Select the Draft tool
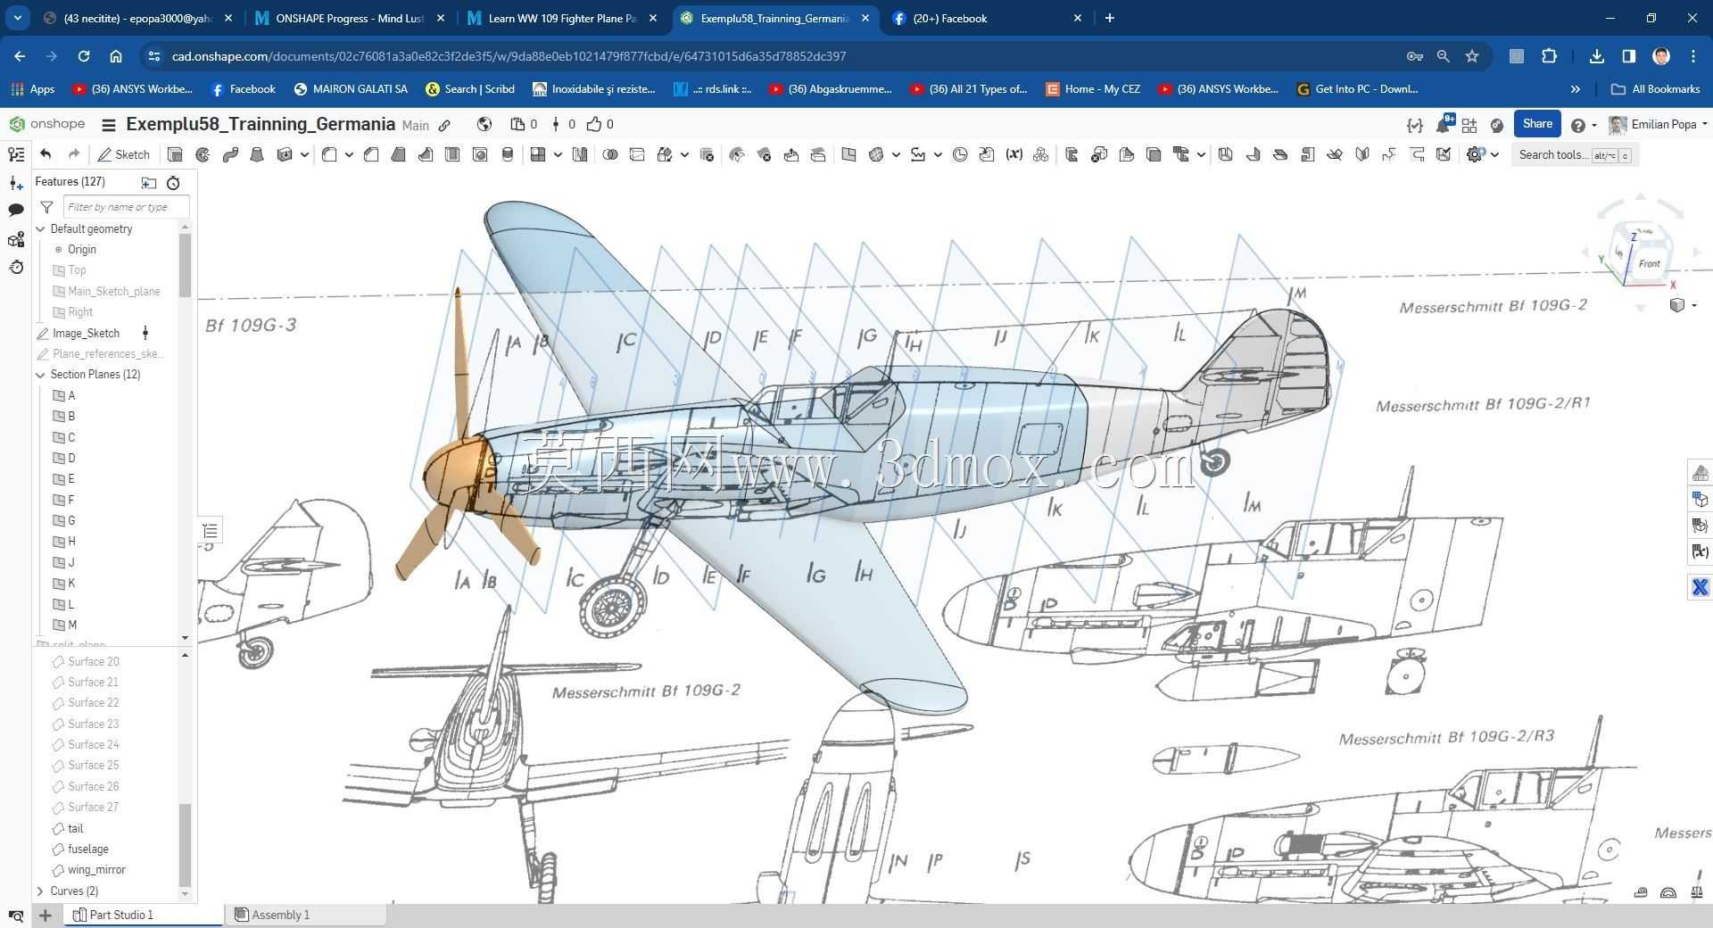This screenshot has height=928, width=1713. (x=398, y=154)
